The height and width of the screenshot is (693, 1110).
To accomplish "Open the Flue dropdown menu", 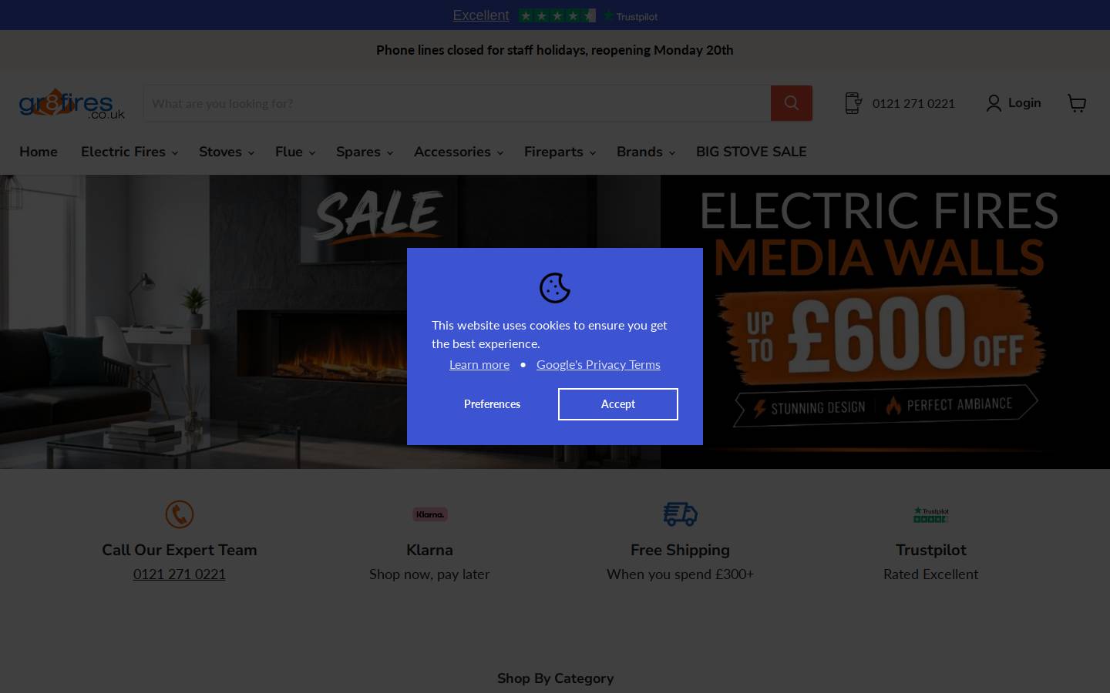I will click(x=295, y=152).
